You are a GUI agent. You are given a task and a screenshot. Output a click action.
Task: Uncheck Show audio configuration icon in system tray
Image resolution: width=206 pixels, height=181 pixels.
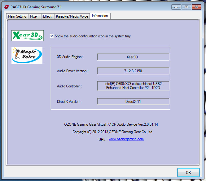pyautogui.click(x=52, y=36)
